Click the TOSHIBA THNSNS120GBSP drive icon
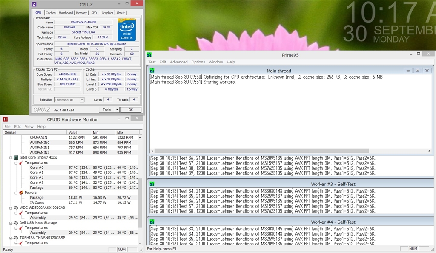Viewport: 436px width, 253px height. tap(16, 238)
